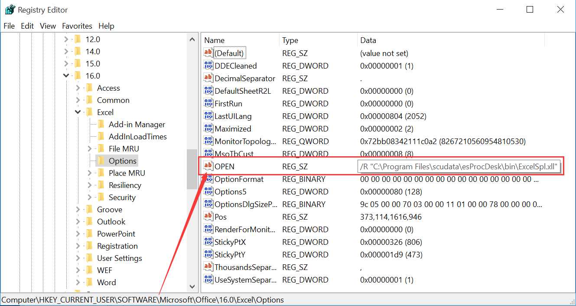The height and width of the screenshot is (306, 576).
Task: Click the string icon for DecimalSeparator
Action: click(208, 79)
